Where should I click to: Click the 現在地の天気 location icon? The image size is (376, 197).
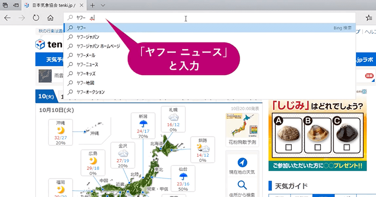(x=242, y=163)
